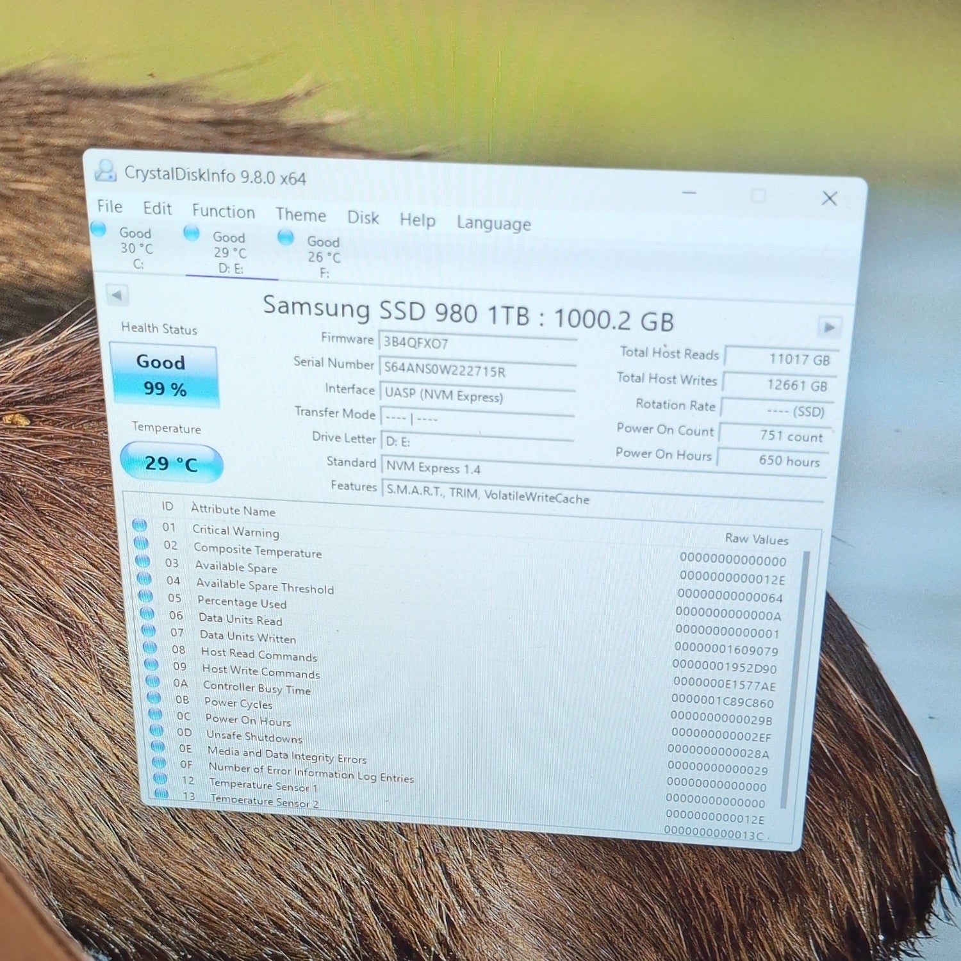The image size is (961, 961).
Task: Click the Raw Values column header
Action: coord(757,539)
